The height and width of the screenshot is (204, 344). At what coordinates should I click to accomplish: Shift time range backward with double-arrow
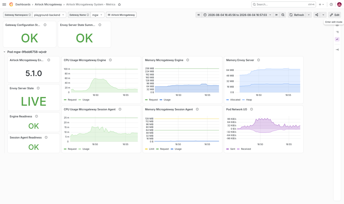click(x=199, y=15)
